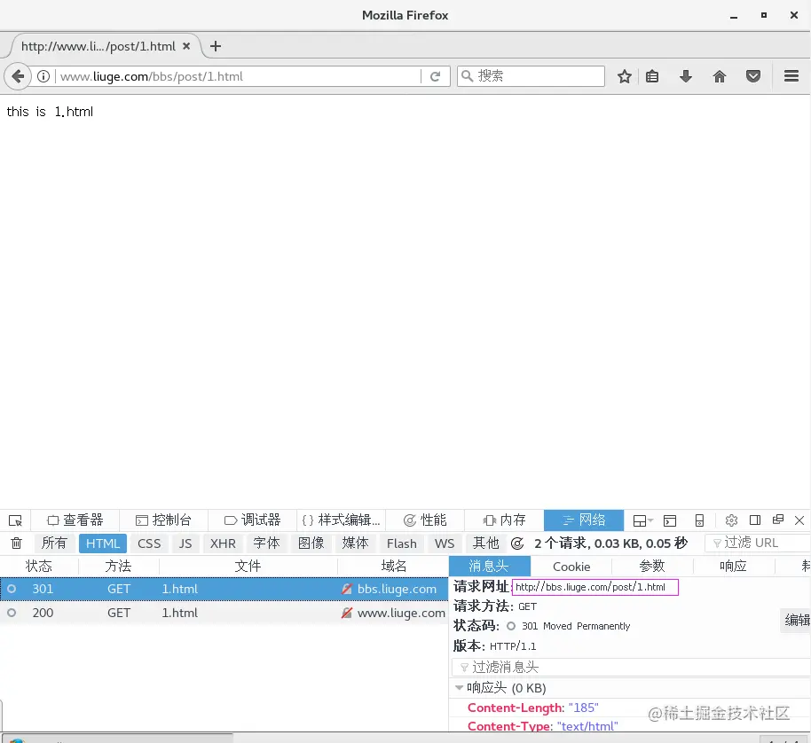Viewport: 811px width, 743px height.
Task: Open the Firefox hamburger menu
Action: [791, 76]
